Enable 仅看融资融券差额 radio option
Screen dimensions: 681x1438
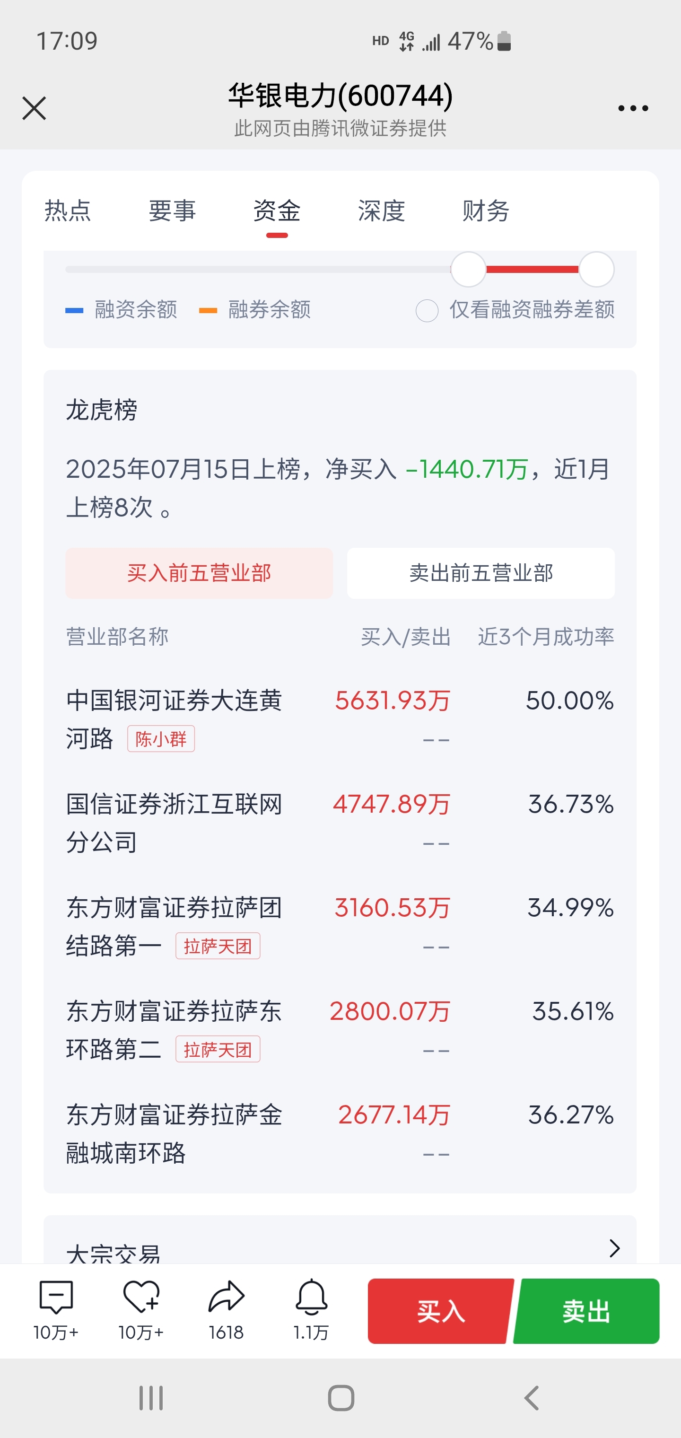427,310
